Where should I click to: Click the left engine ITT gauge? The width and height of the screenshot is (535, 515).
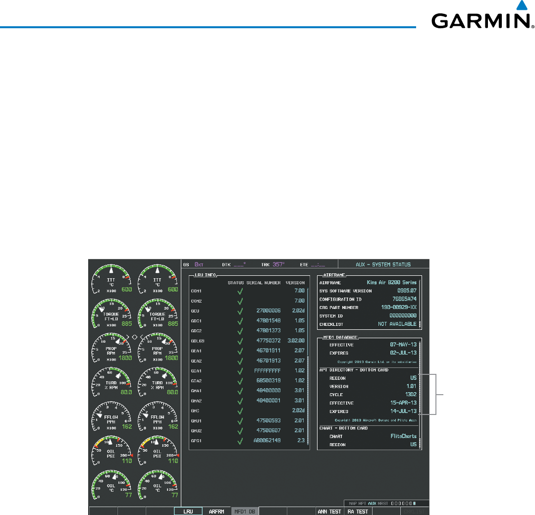point(111,279)
